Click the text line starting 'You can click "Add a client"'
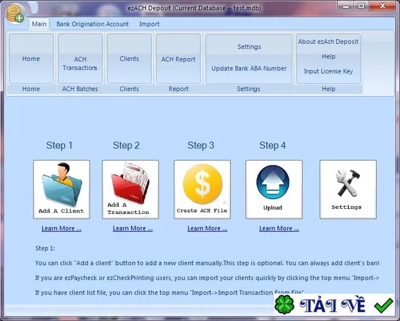The image size is (400, 321). 207,263
